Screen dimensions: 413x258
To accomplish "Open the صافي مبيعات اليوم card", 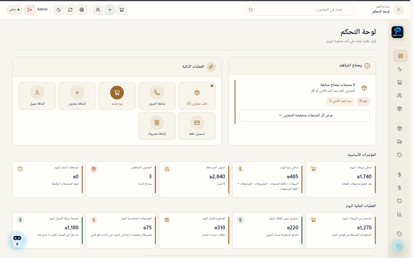I will click(x=341, y=179).
